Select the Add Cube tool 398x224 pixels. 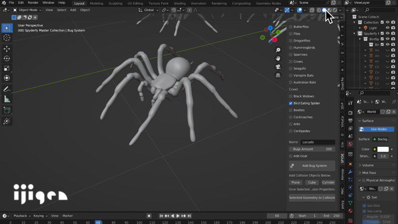7,110
